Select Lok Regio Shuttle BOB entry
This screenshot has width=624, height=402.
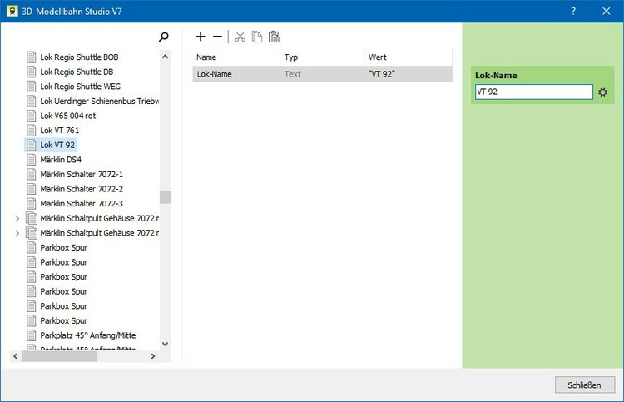[x=79, y=57]
